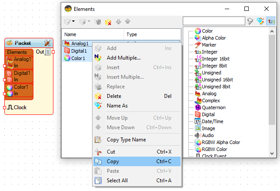280x191 pixels.
Task: Toggle the 123 numbering button
Action: point(271,21)
